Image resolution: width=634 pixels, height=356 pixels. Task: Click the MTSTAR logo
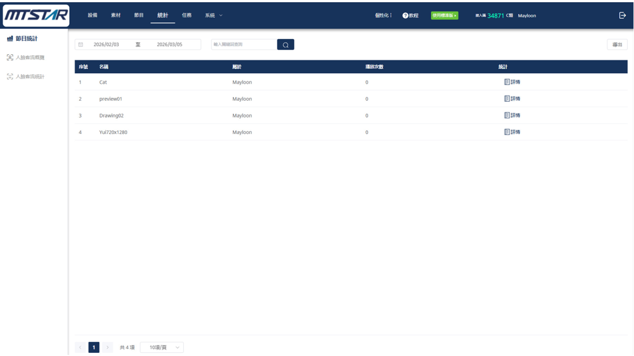click(36, 16)
